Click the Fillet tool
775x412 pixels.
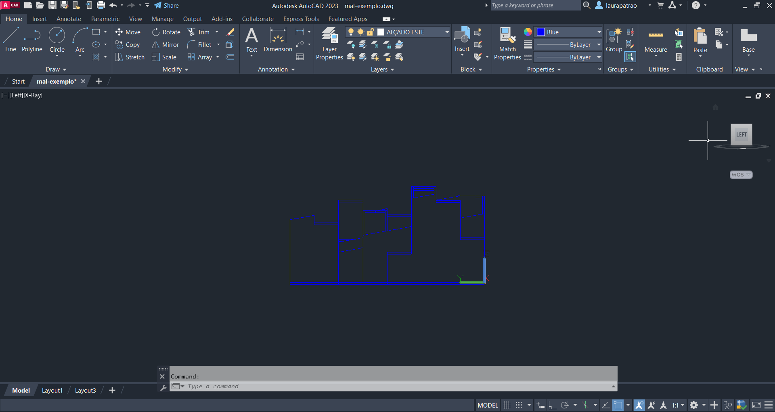[x=199, y=44]
